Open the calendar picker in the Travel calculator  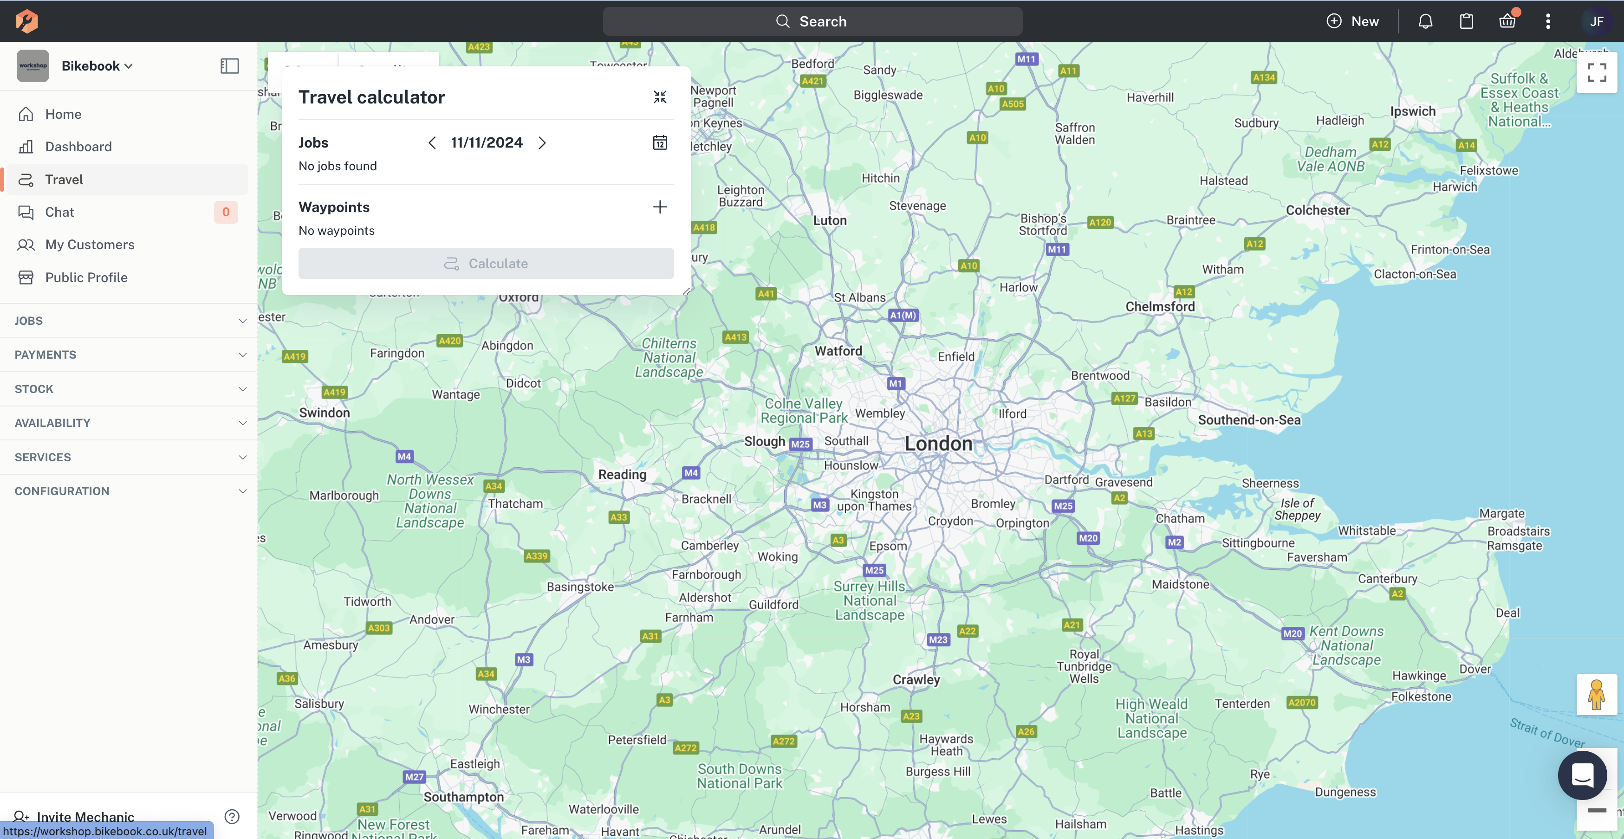[659, 142]
